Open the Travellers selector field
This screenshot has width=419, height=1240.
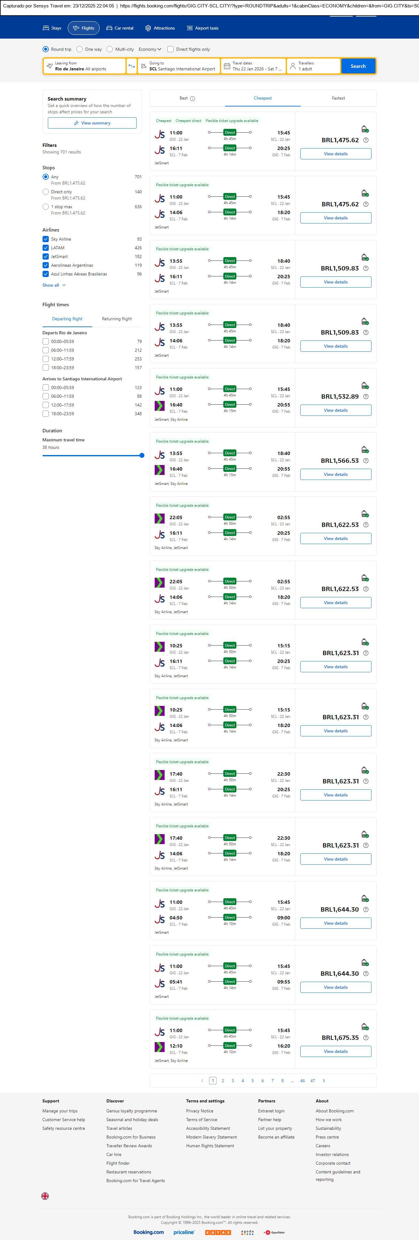[313, 66]
